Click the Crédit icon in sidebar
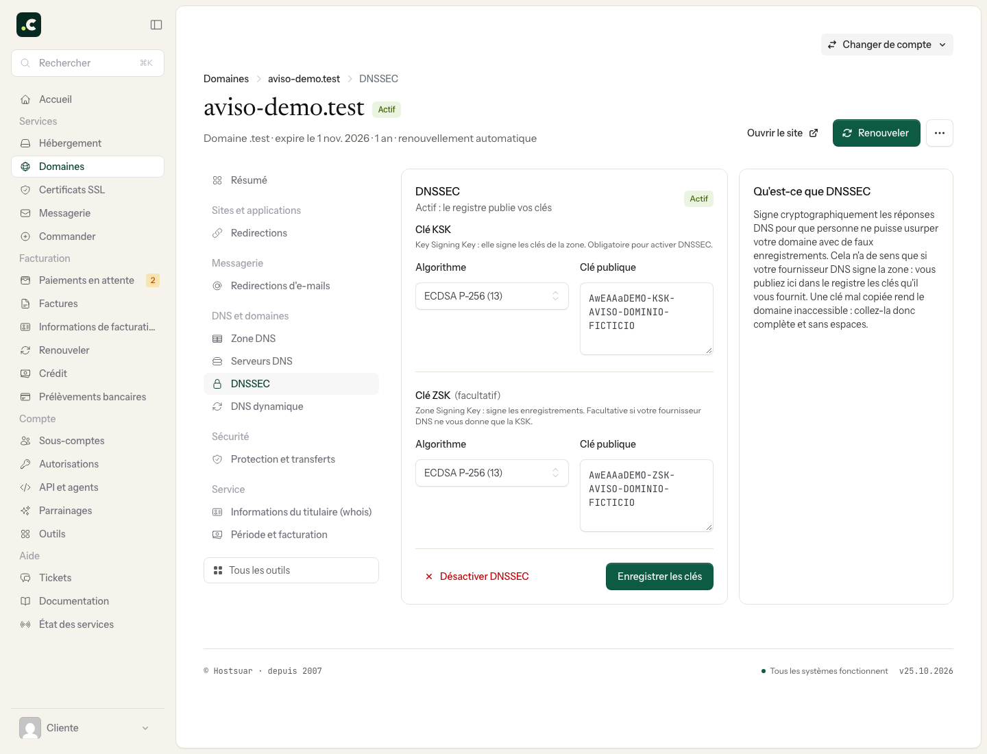The height and width of the screenshot is (754, 987). pos(25,374)
